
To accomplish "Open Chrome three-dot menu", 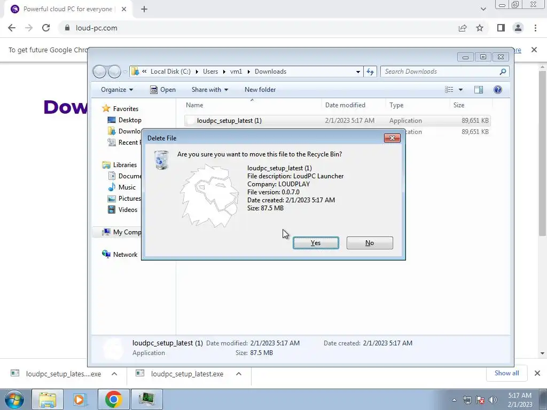I will click(535, 28).
